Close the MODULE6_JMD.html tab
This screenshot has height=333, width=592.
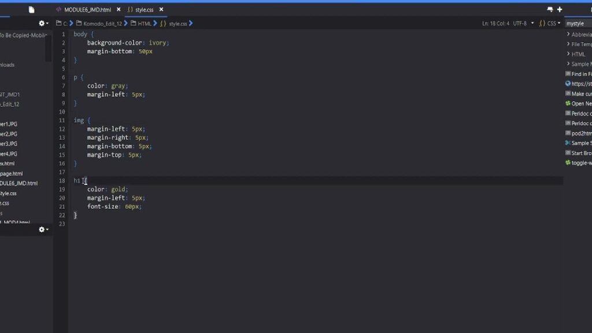point(118,10)
